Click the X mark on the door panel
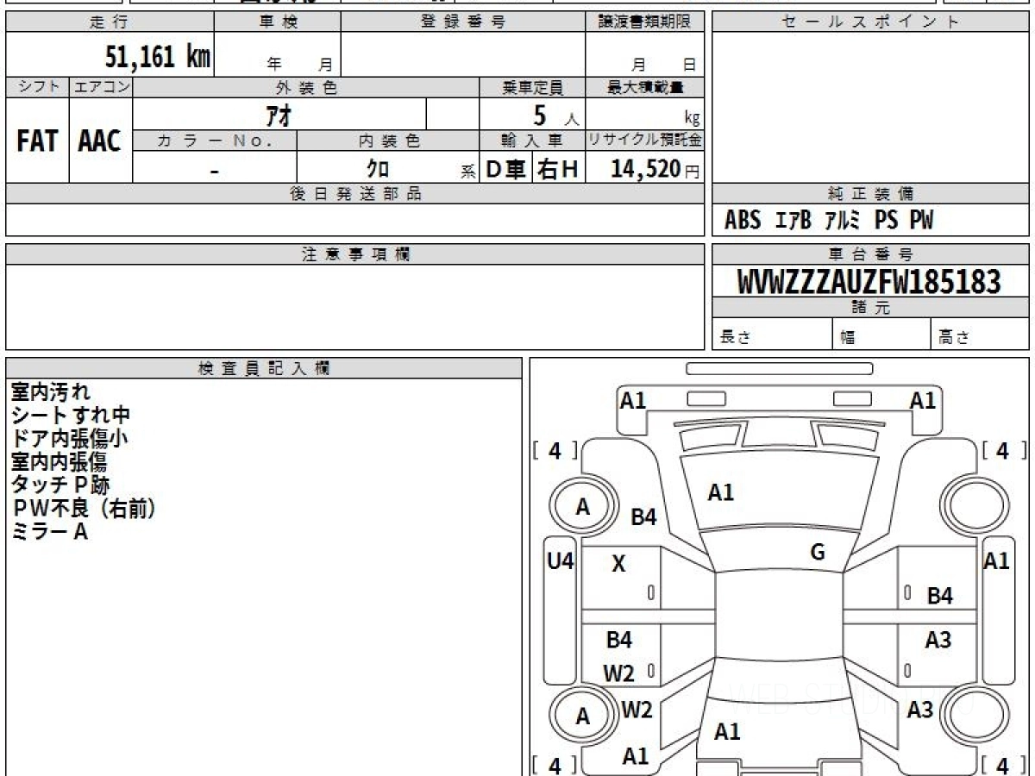1035x776 pixels. (618, 565)
